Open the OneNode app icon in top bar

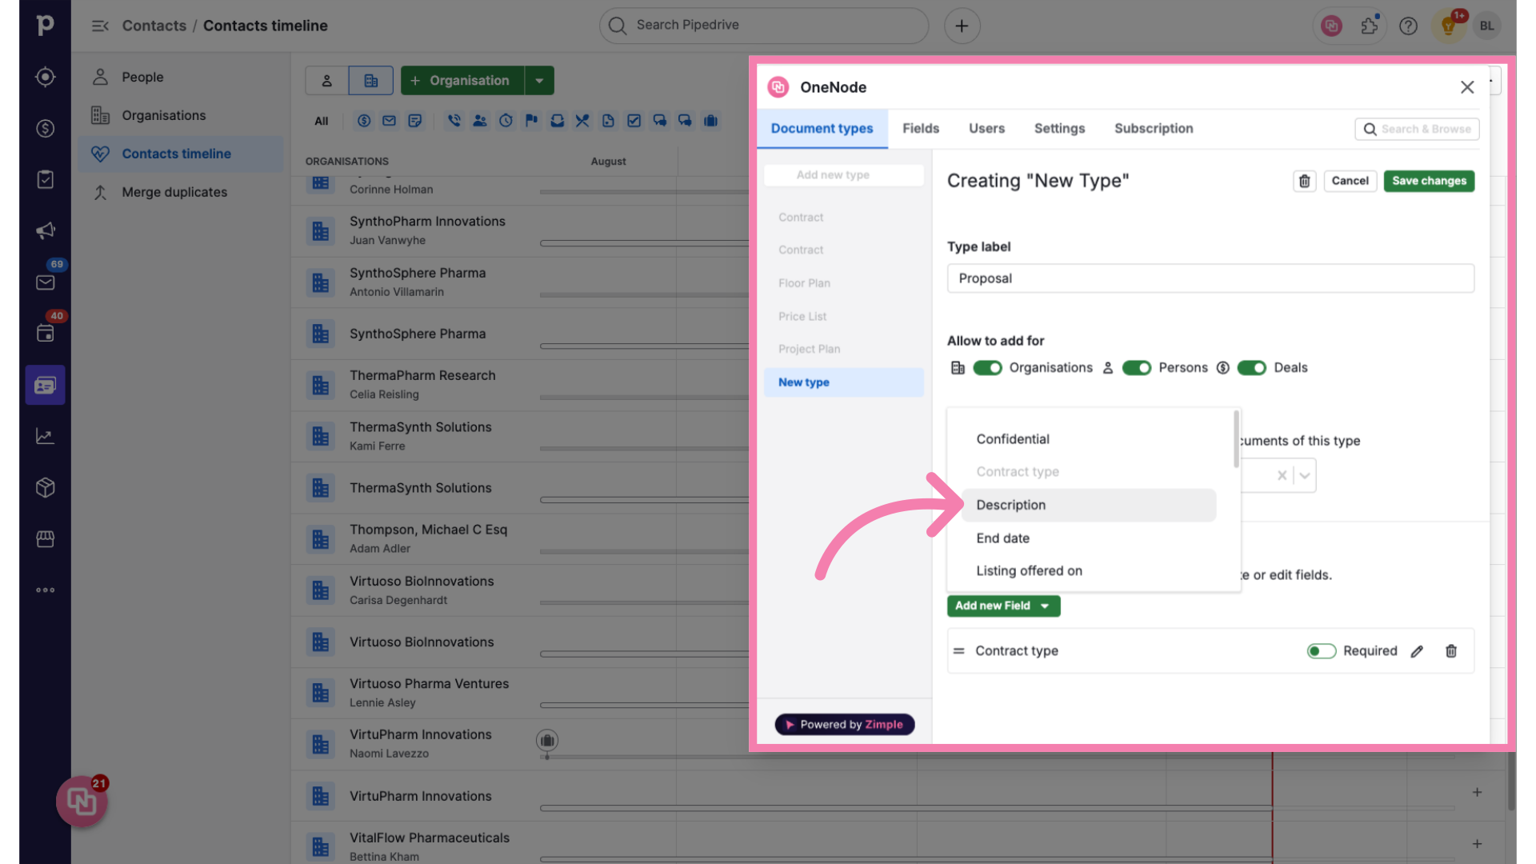[1331, 26]
